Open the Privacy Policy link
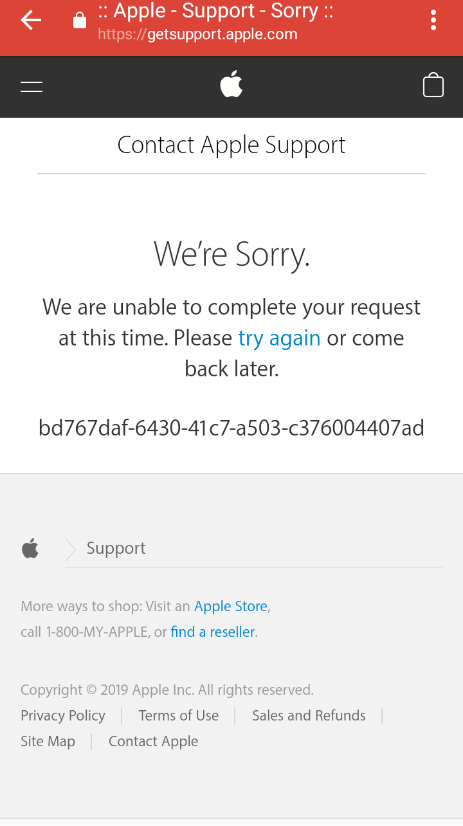The image size is (463, 826). pyautogui.click(x=63, y=715)
